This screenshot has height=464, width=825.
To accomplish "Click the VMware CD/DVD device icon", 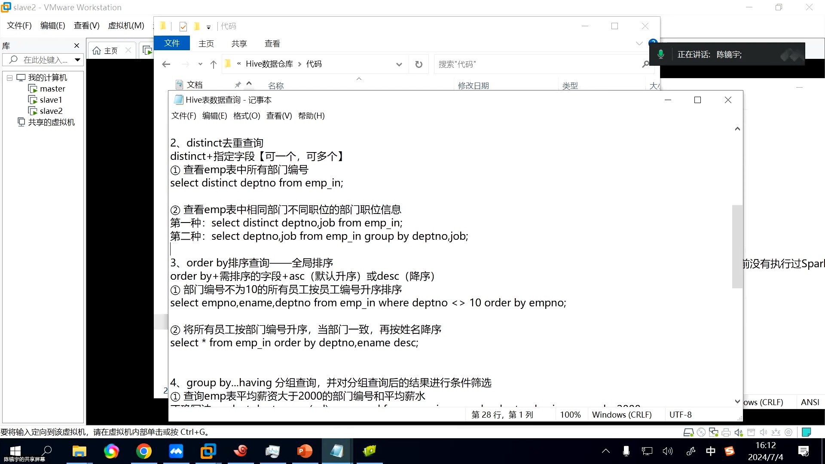I will click(701, 432).
